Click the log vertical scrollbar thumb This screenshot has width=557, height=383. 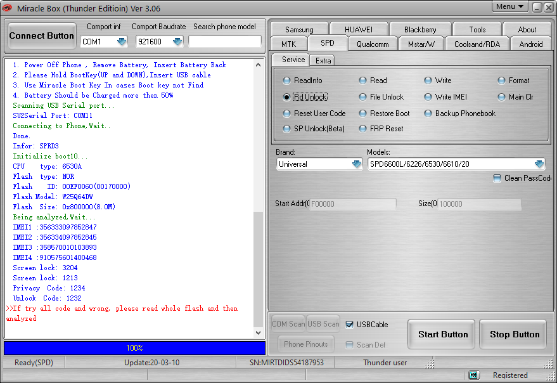click(x=259, y=269)
